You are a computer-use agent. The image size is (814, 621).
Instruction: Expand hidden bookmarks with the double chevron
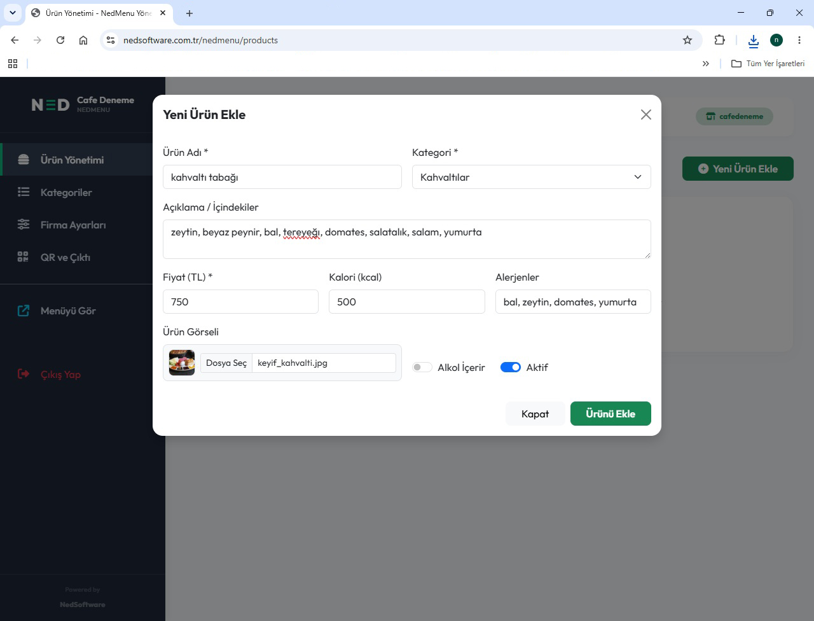[706, 64]
